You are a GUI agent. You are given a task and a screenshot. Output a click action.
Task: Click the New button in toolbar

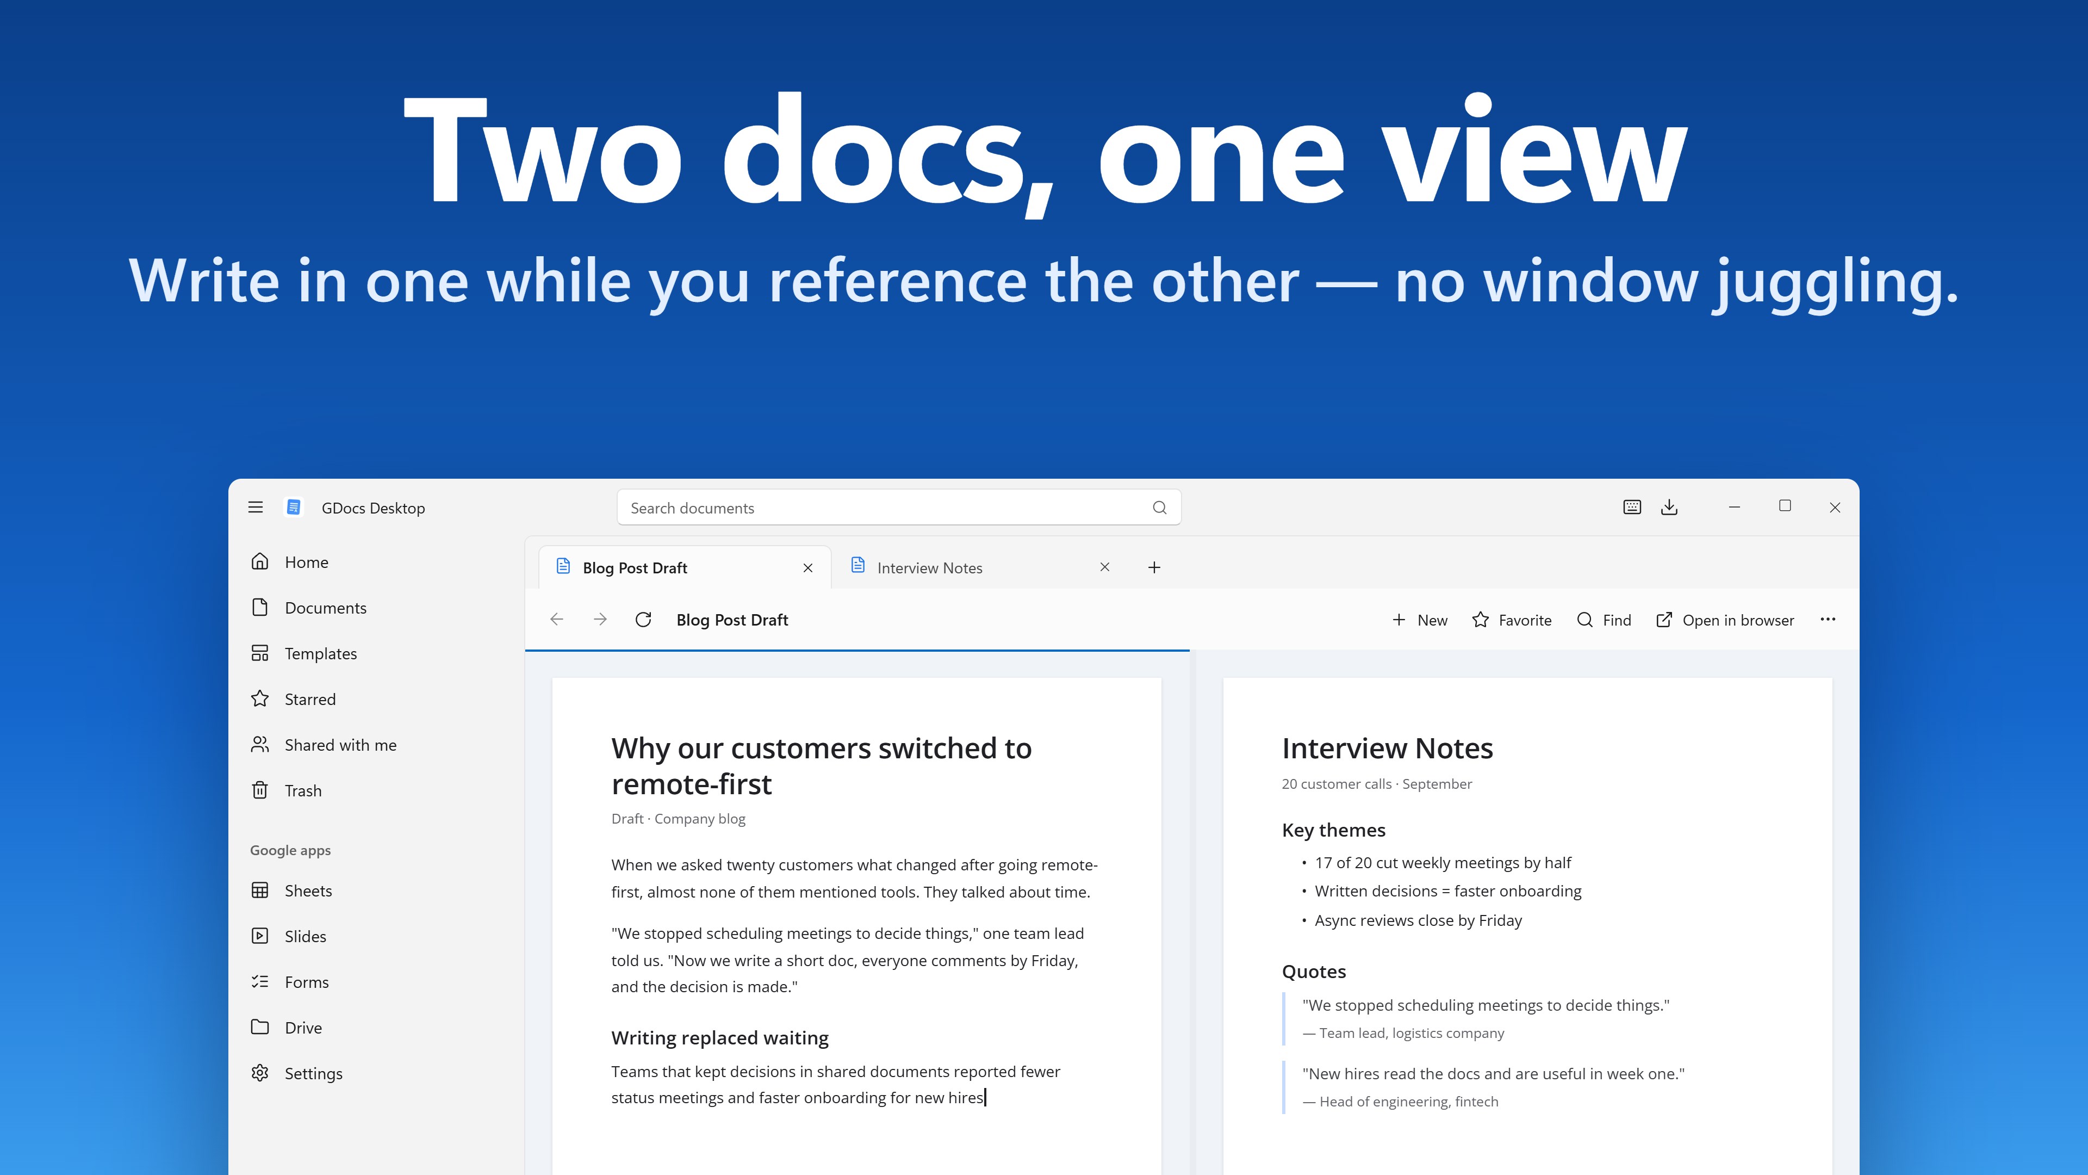click(x=1419, y=620)
